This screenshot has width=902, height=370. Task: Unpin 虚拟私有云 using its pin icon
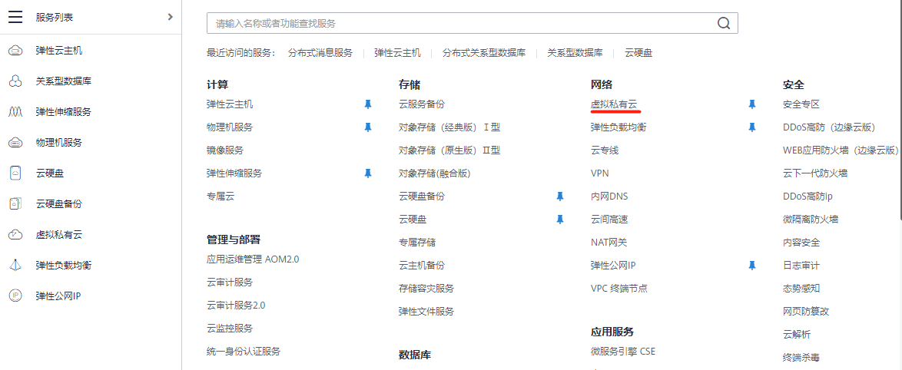(752, 104)
